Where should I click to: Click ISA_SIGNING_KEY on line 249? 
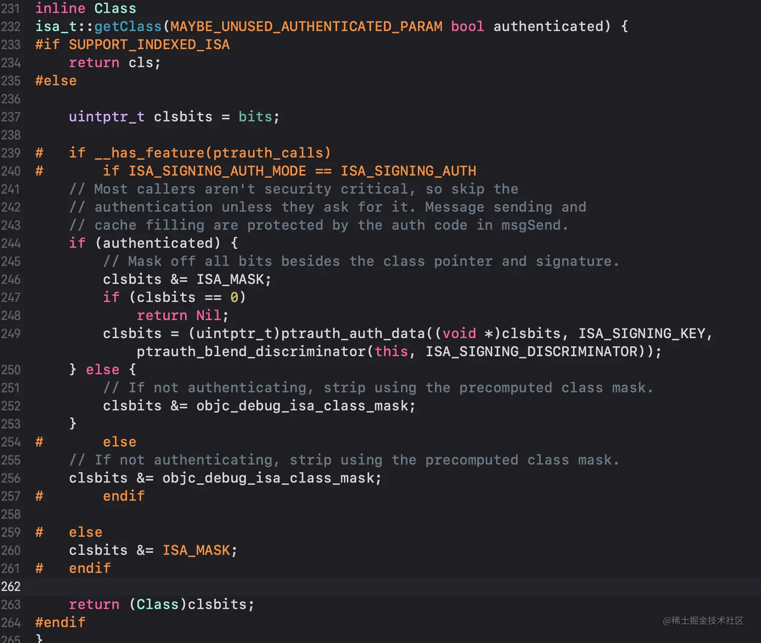[x=642, y=334]
